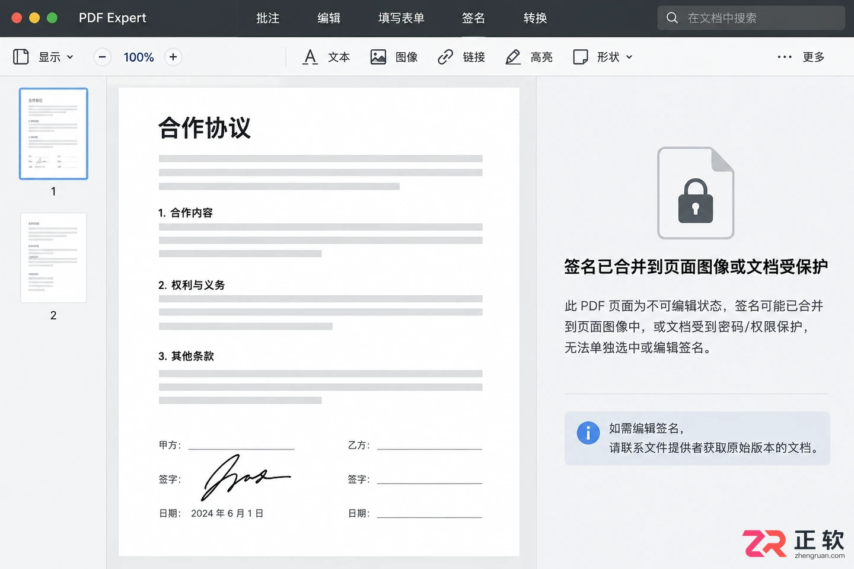The height and width of the screenshot is (569, 854).
Task: Click the PDF Expert app title
Action: 113,18
